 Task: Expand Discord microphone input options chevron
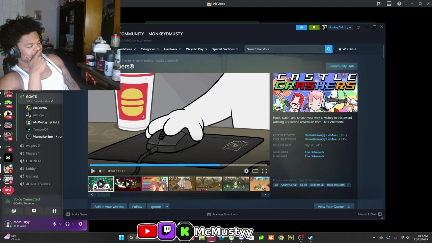tap(60, 224)
